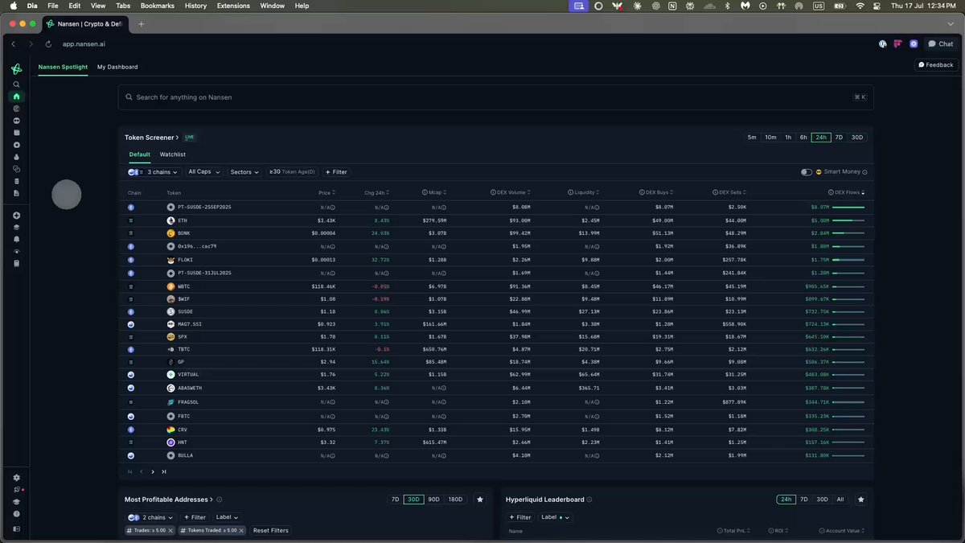Open the Sectors dropdown
The image size is (965, 543).
[244, 172]
